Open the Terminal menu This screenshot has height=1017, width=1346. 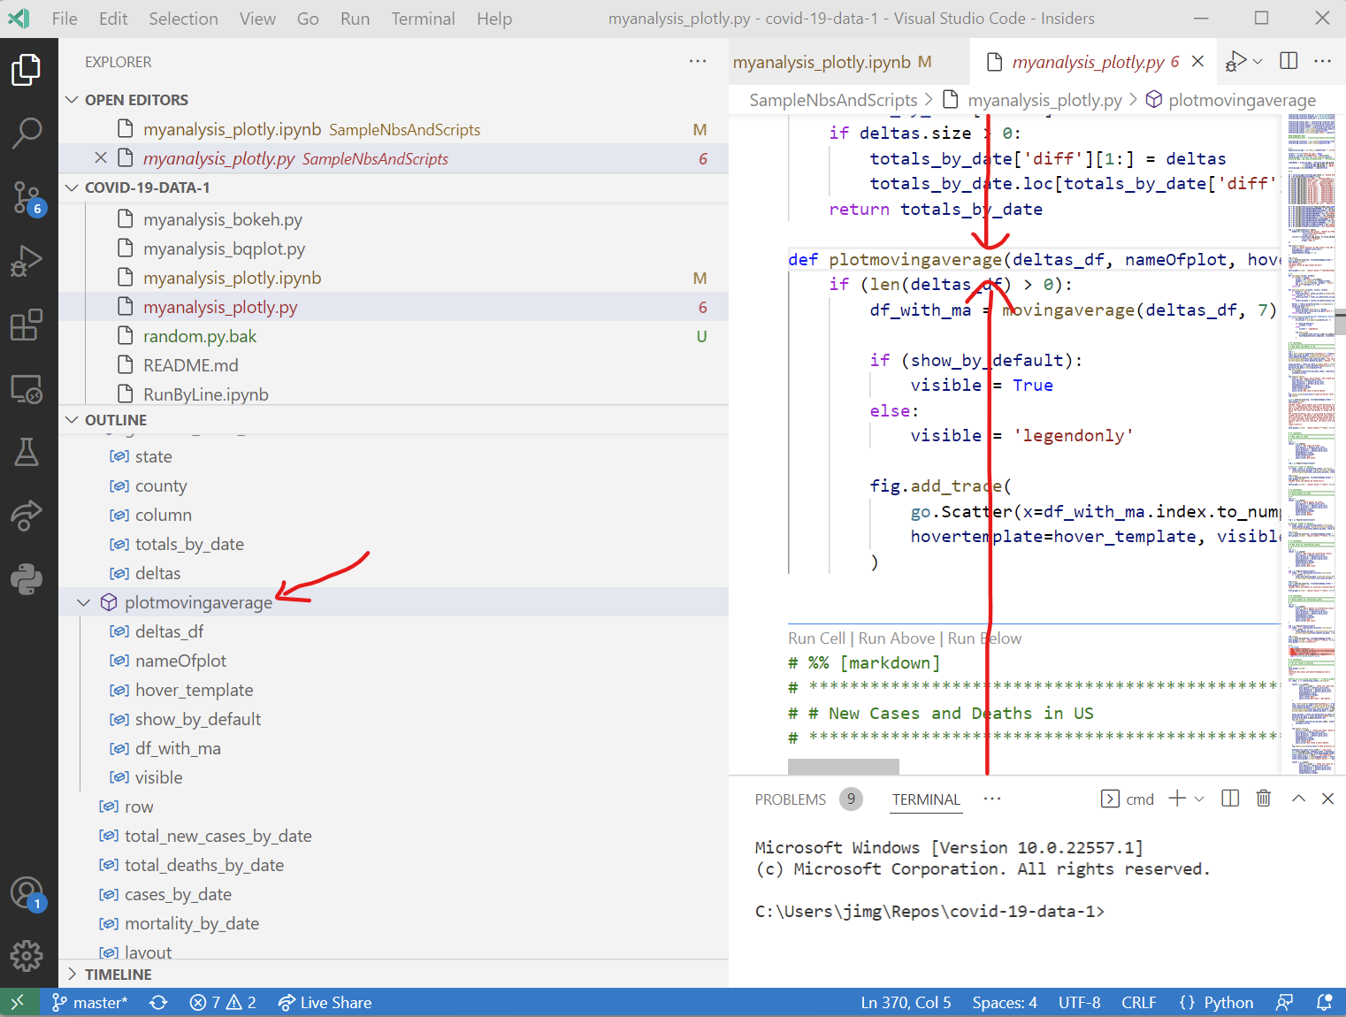423,19
